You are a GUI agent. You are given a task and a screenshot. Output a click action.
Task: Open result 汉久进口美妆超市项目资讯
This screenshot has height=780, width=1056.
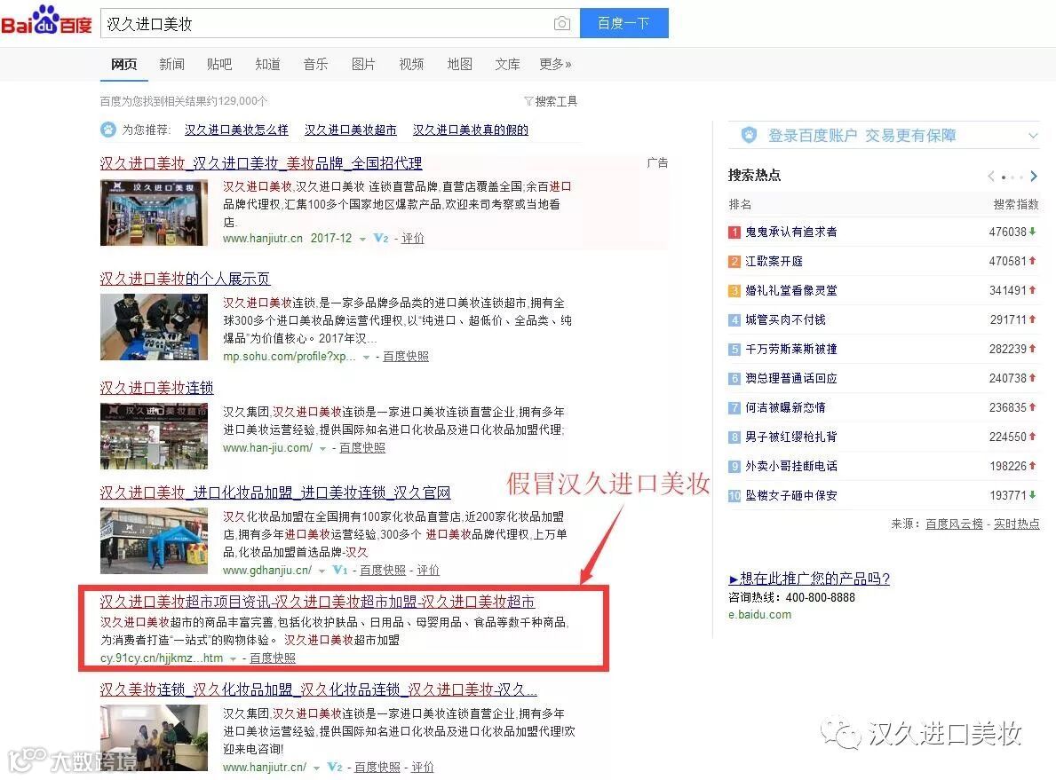pyautogui.click(x=317, y=602)
